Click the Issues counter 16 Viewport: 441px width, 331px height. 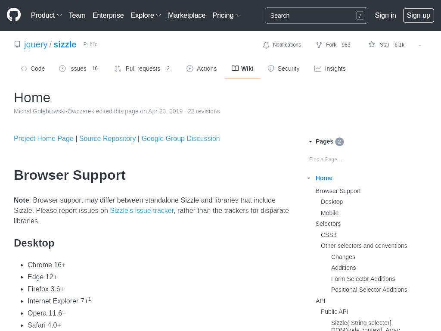(x=95, y=69)
